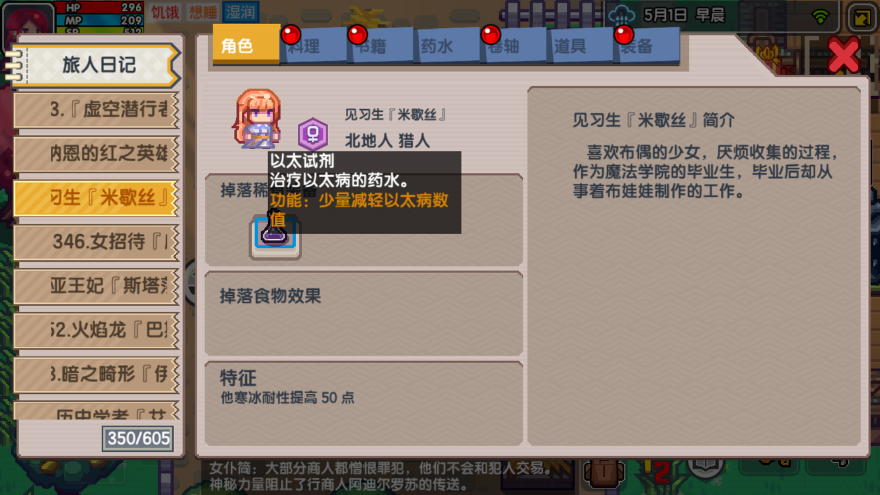Click the purple female gender badge

coord(313,134)
